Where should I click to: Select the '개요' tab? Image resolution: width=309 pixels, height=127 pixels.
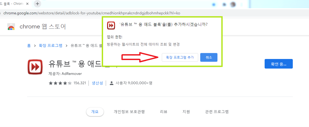click(x=95, y=112)
